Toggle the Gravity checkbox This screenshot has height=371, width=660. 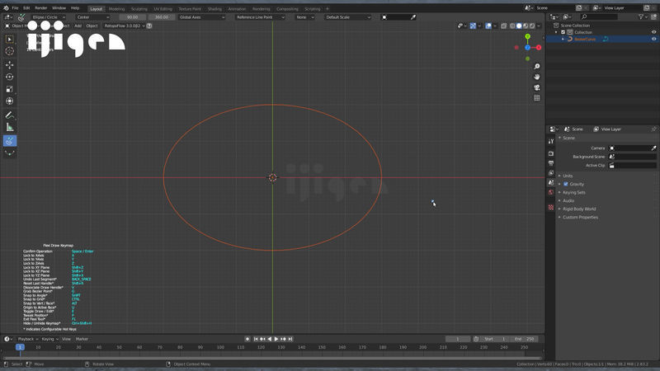[x=566, y=184]
